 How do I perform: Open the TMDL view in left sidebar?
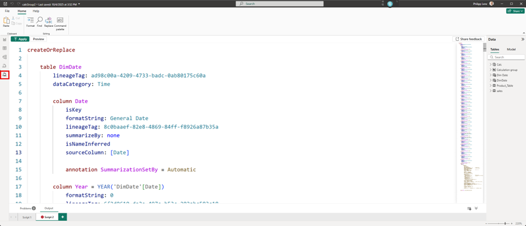4,74
